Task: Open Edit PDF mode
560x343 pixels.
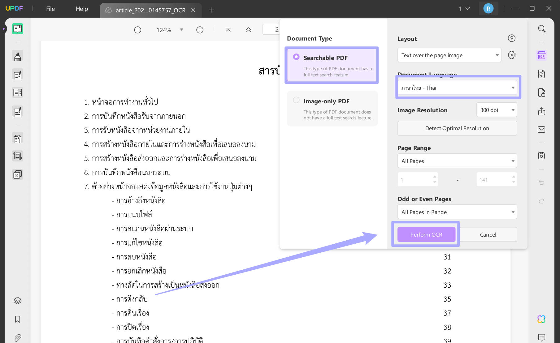Action: click(x=18, y=74)
